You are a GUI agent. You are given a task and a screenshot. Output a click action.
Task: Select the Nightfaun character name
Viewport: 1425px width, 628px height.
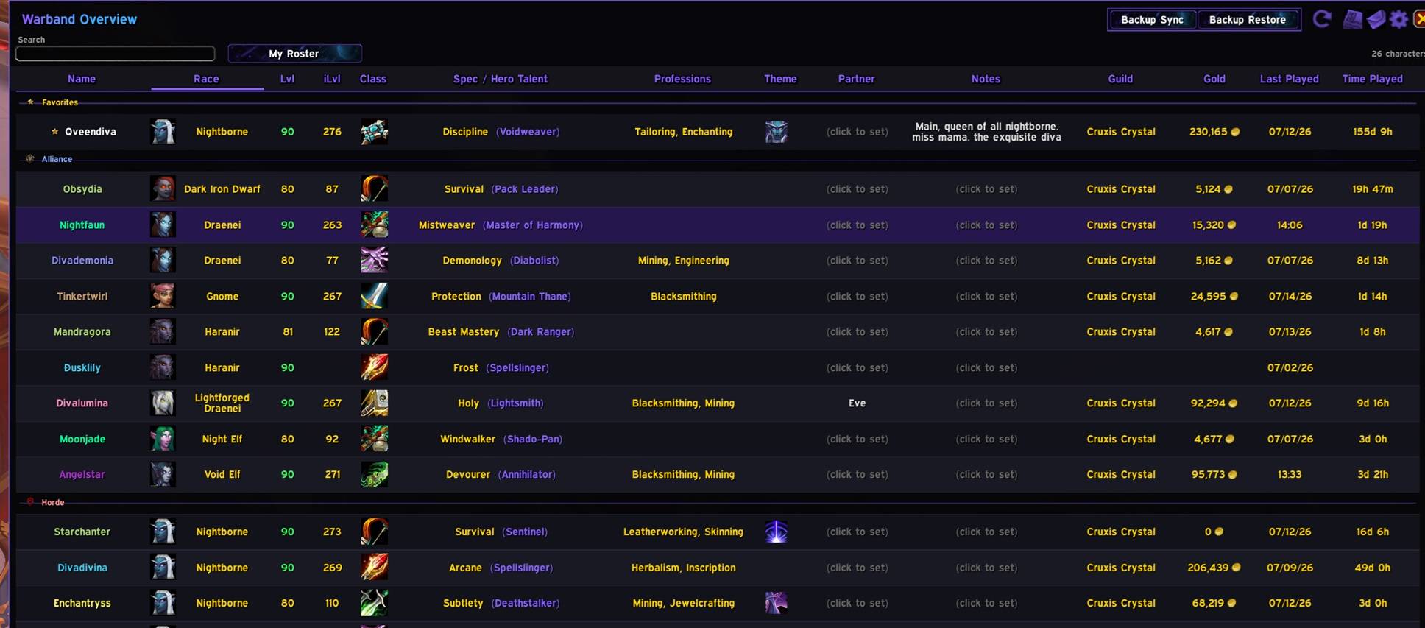point(82,225)
